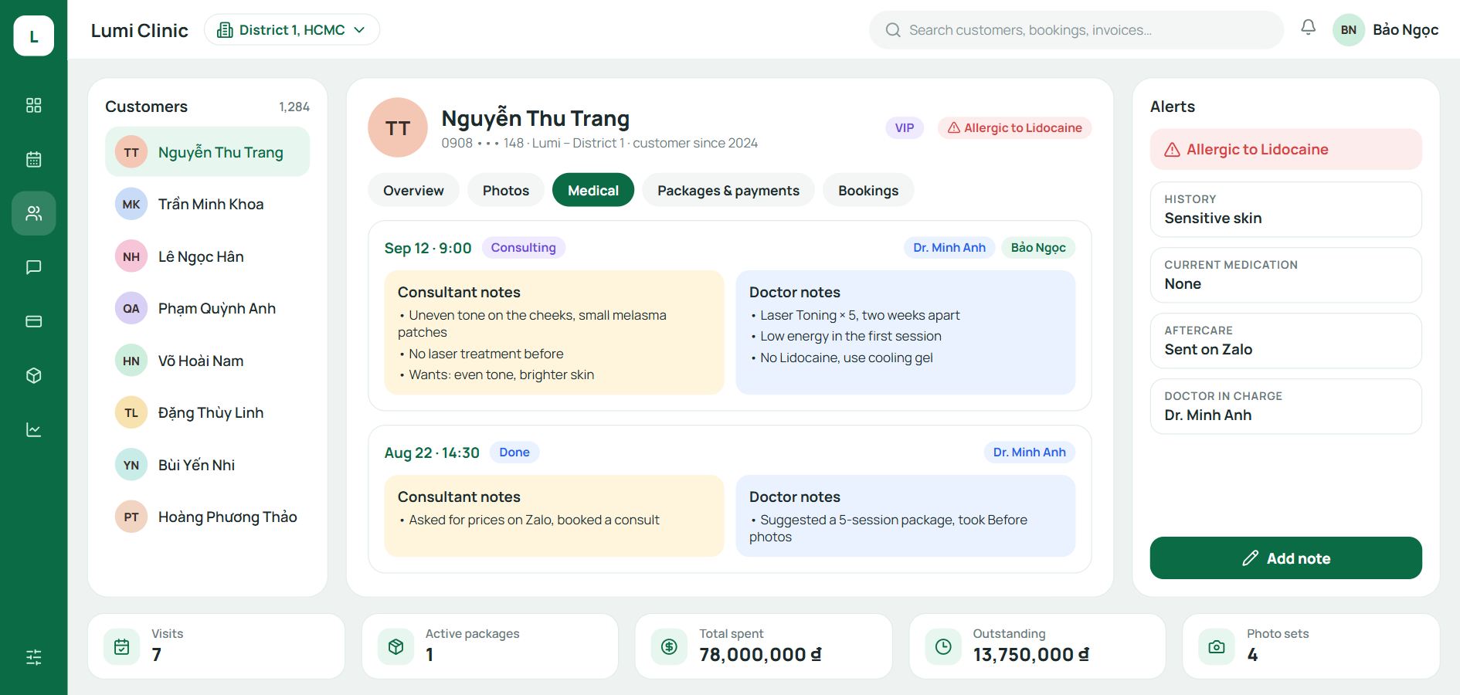
Task: Open the reports chart icon in sidebar
Action: [x=33, y=429]
